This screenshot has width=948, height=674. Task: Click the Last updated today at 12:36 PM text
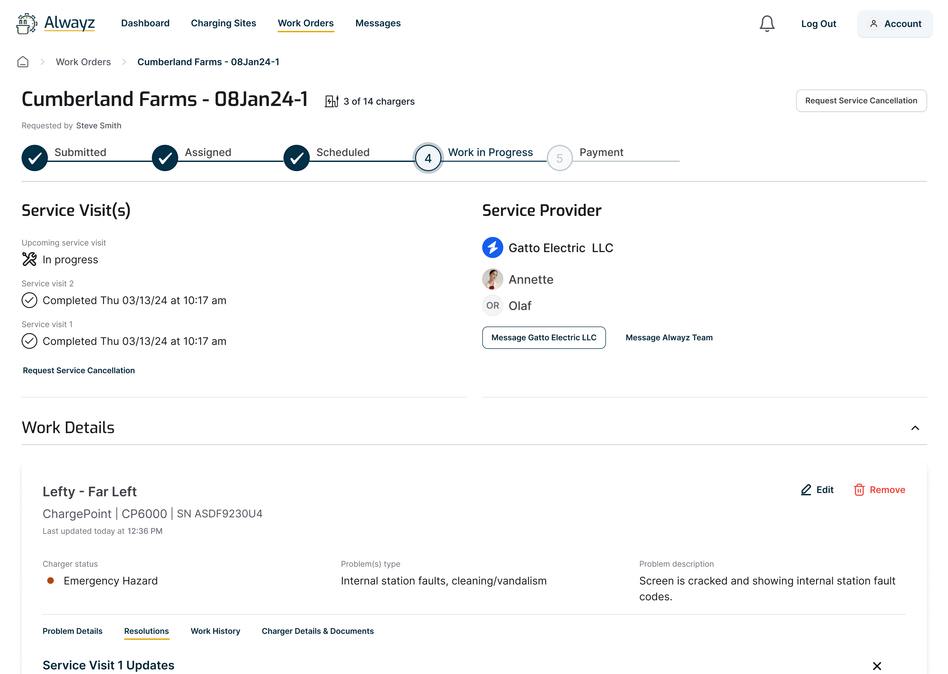click(102, 531)
